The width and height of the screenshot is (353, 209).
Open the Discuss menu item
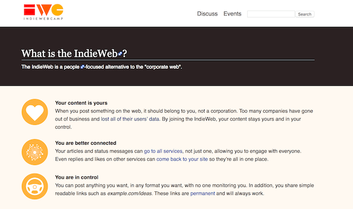207,14
